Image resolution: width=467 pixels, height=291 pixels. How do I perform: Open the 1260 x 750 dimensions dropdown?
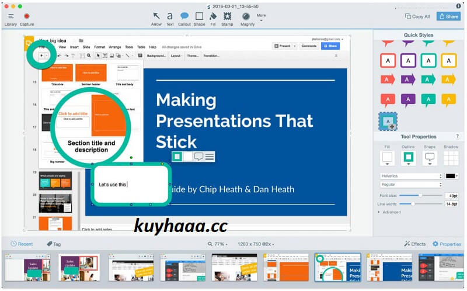[256, 244]
